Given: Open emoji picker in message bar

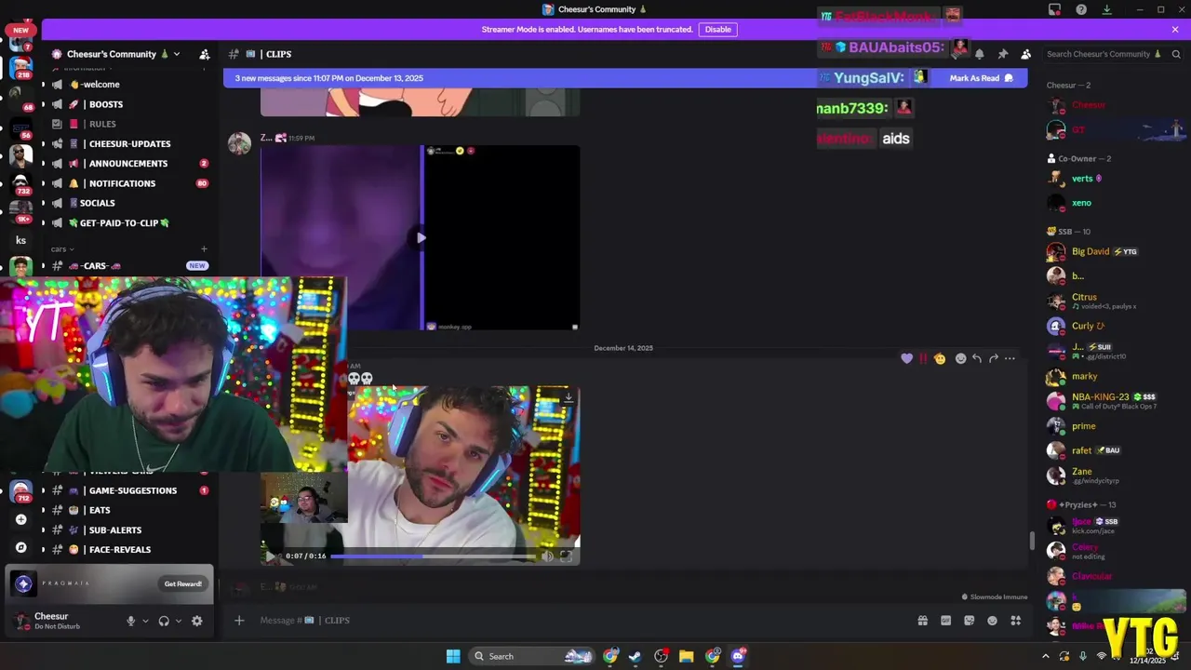Looking at the screenshot, I should pos(992,621).
